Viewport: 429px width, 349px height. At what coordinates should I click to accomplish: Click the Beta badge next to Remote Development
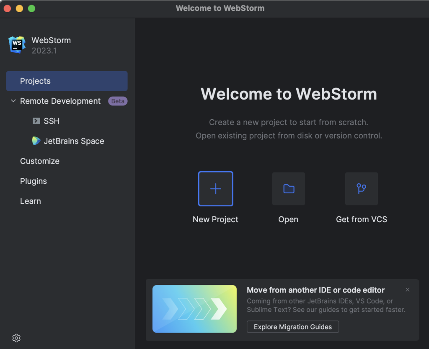coord(118,101)
